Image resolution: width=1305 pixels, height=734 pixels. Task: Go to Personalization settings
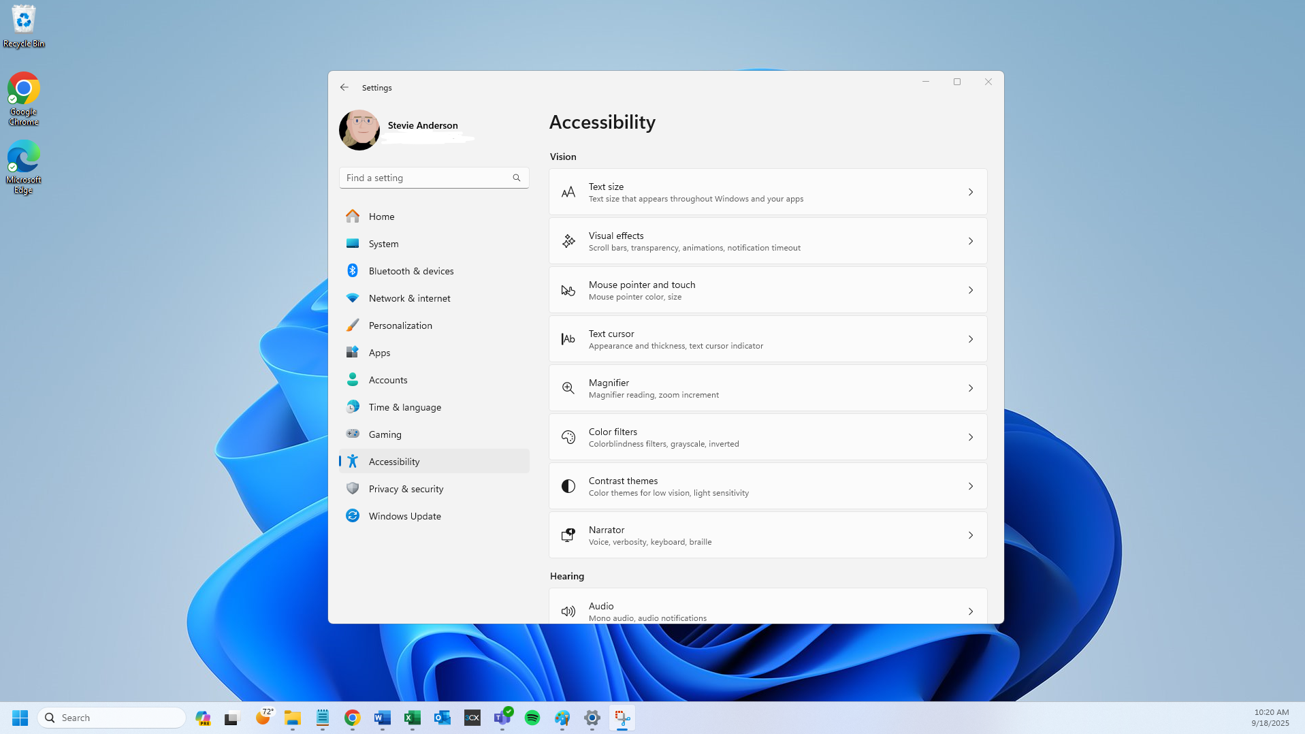434,325
